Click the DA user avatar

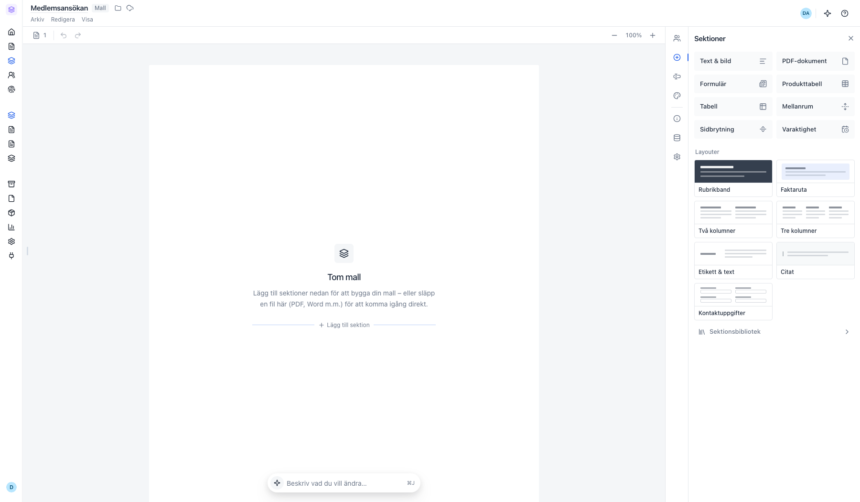coord(806,13)
